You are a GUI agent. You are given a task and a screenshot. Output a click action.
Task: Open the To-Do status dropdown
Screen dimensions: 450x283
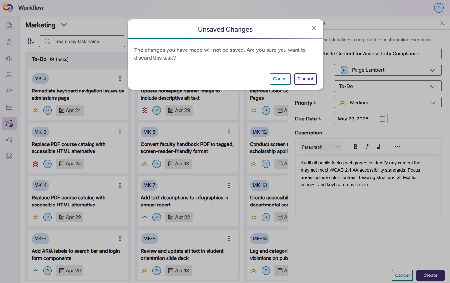(x=387, y=86)
